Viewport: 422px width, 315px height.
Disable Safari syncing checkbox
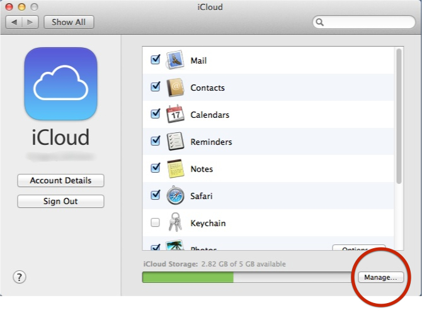click(156, 196)
